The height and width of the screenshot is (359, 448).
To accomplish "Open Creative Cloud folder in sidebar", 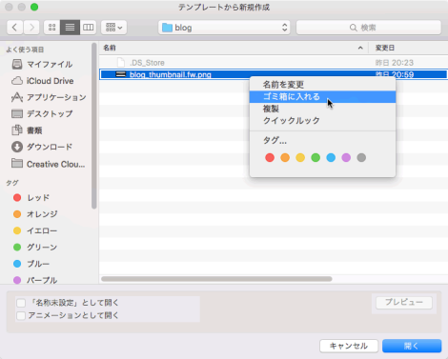I will pyautogui.click(x=49, y=164).
